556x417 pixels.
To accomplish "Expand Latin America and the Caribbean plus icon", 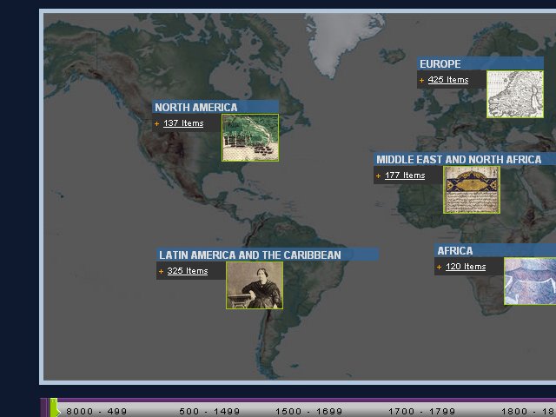I will click(161, 272).
